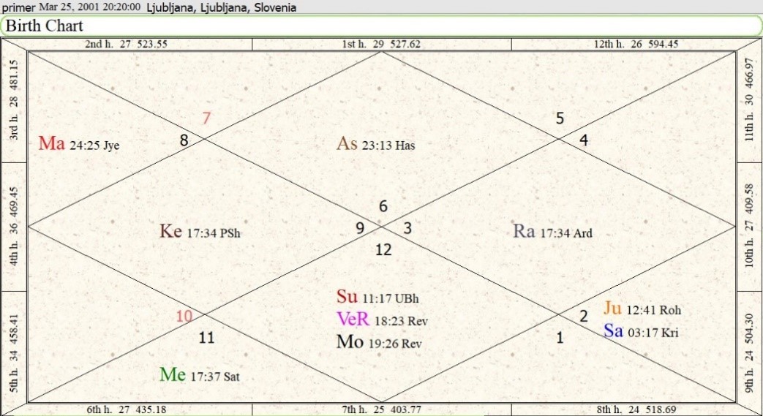The width and height of the screenshot is (763, 416).
Task: Click the Moon (Mo) at 19:26 Rev
Action: pyautogui.click(x=348, y=341)
